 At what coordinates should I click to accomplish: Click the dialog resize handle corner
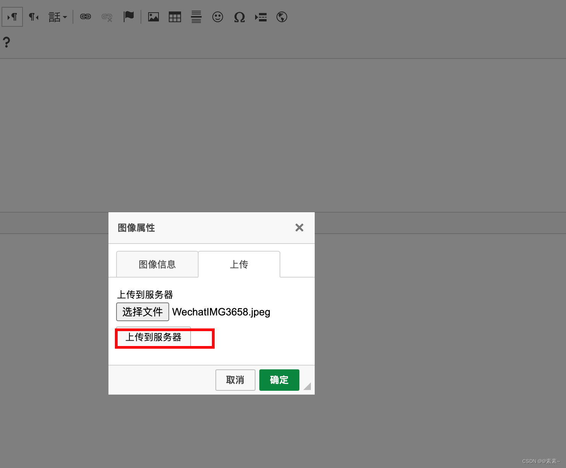tap(308, 387)
